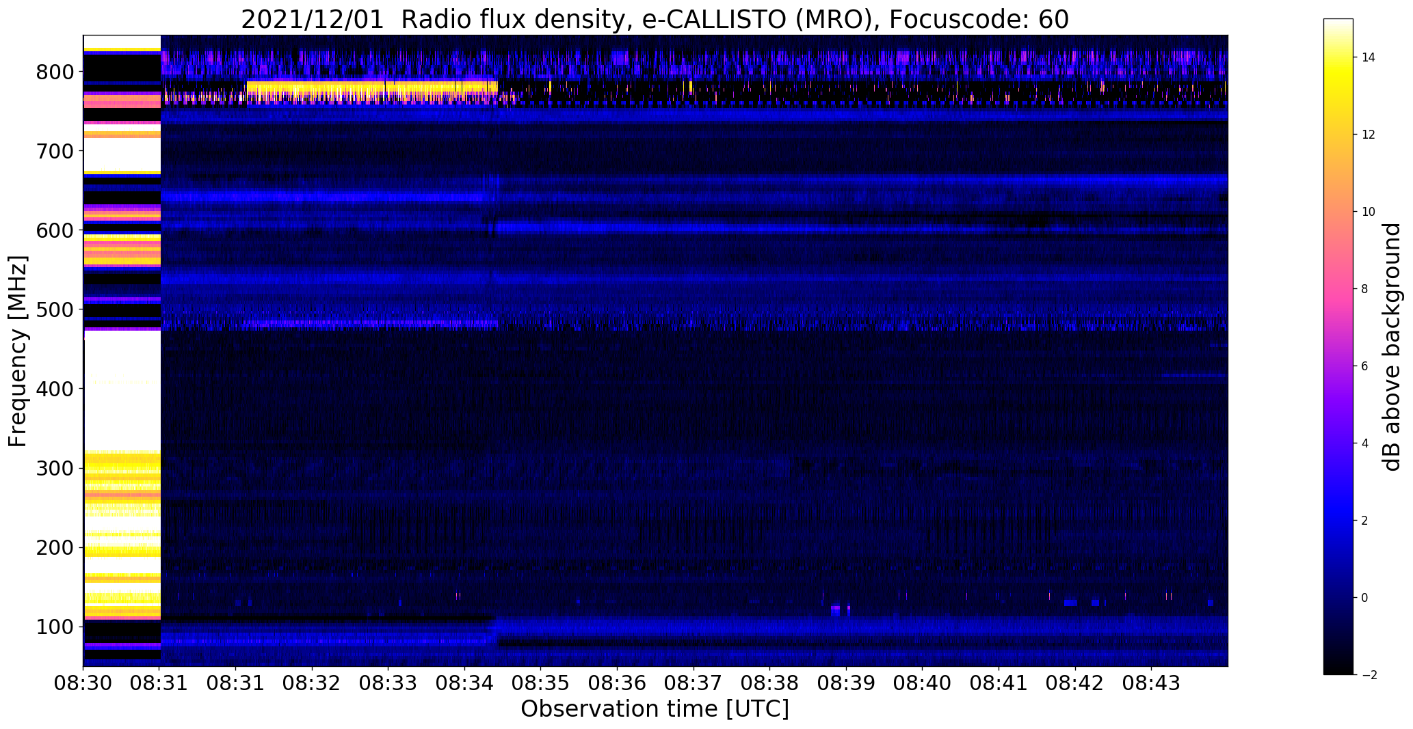Click the 4 dB colorbar tick label
The height and width of the screenshot is (729, 1413).
(1364, 443)
